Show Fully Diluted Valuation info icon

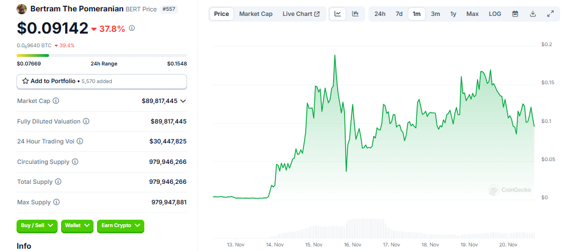pos(86,121)
